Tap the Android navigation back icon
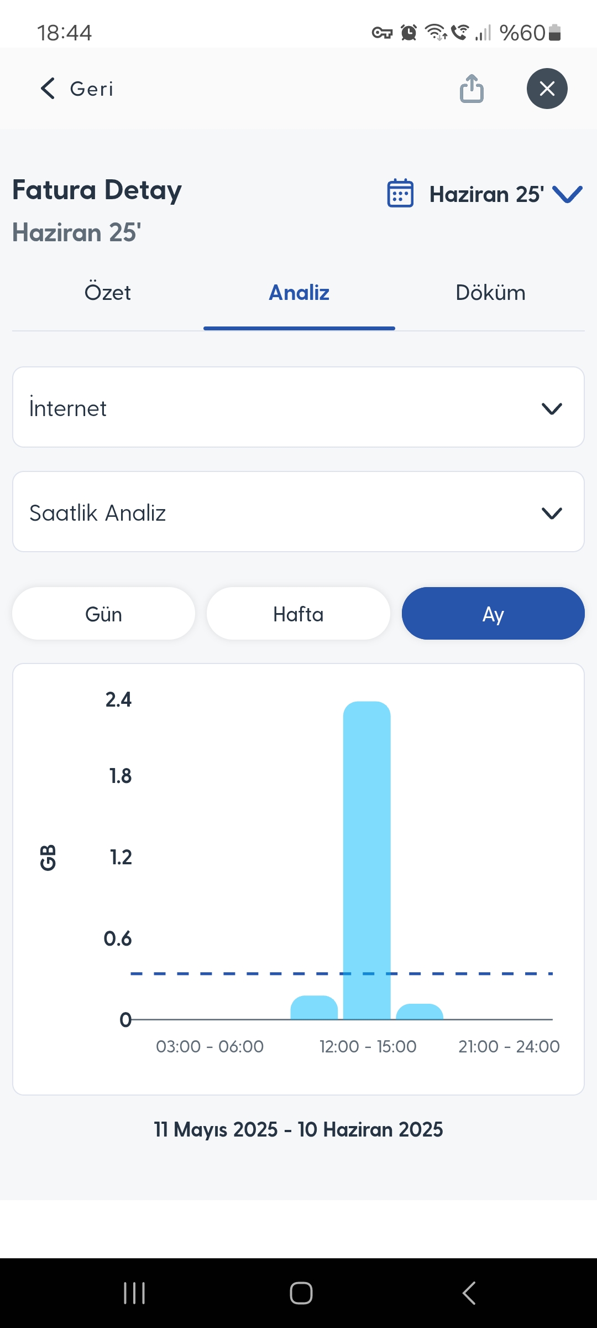 (469, 1293)
